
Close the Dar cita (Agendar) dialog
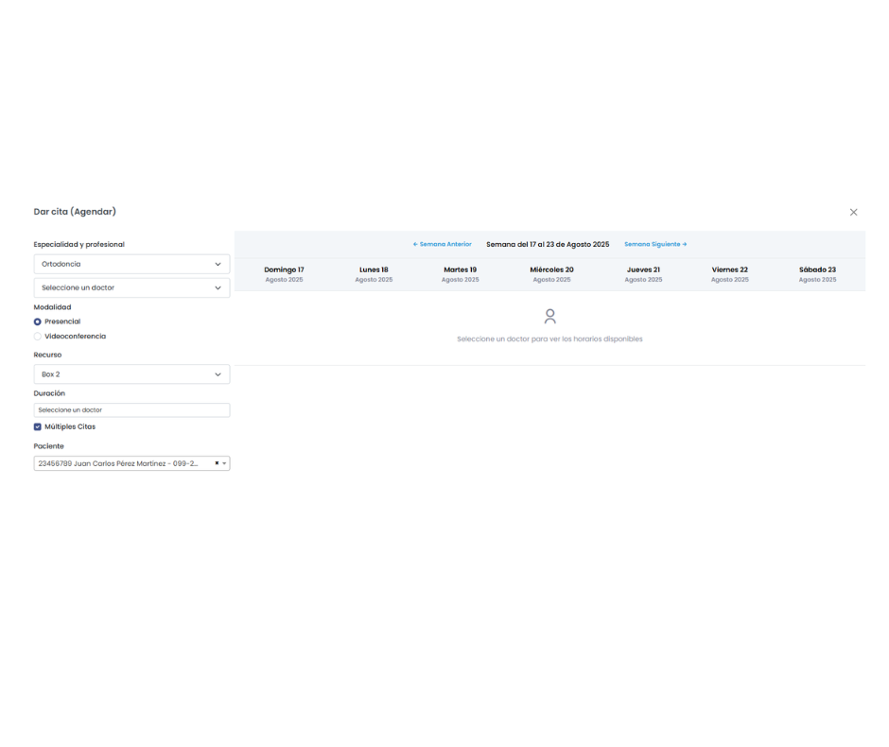[x=853, y=213]
